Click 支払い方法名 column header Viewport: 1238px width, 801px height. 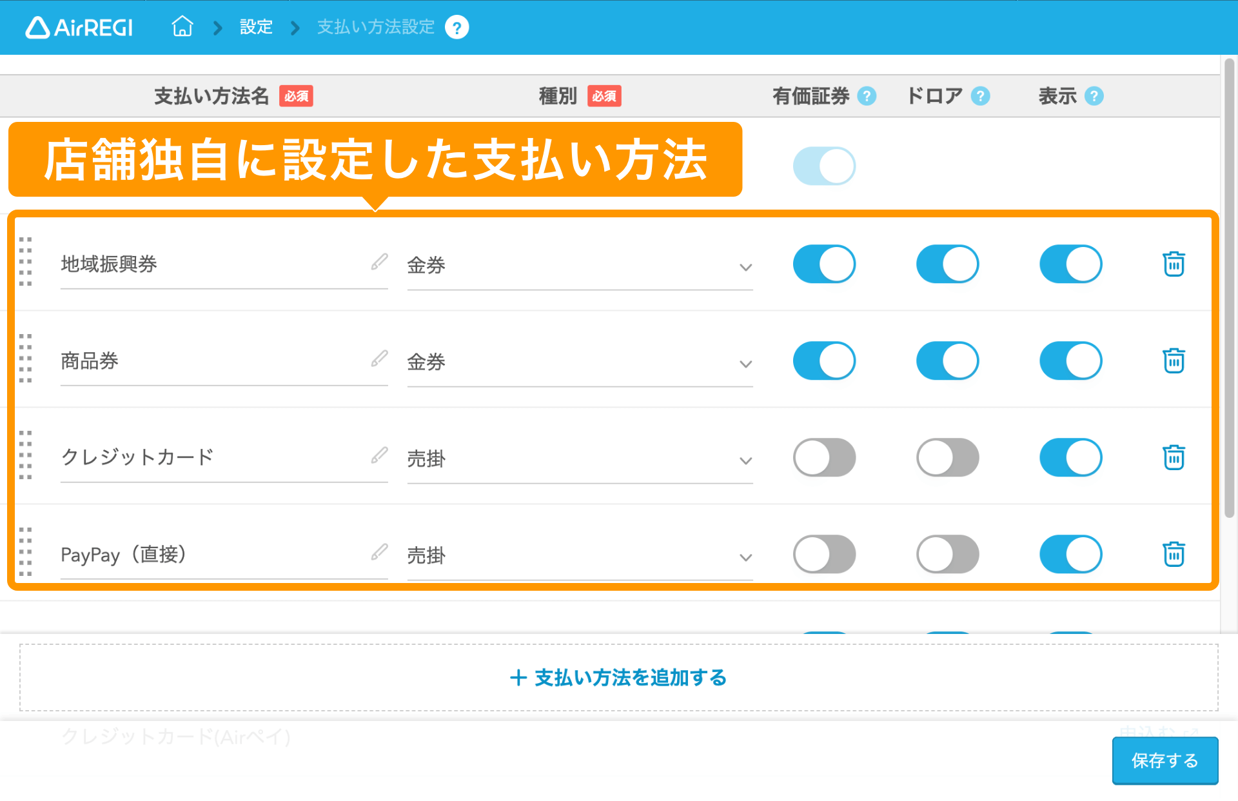(x=211, y=96)
